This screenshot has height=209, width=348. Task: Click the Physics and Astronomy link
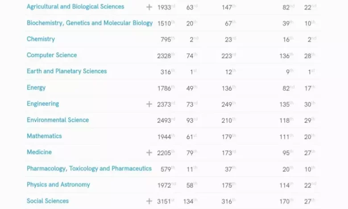coord(58,185)
